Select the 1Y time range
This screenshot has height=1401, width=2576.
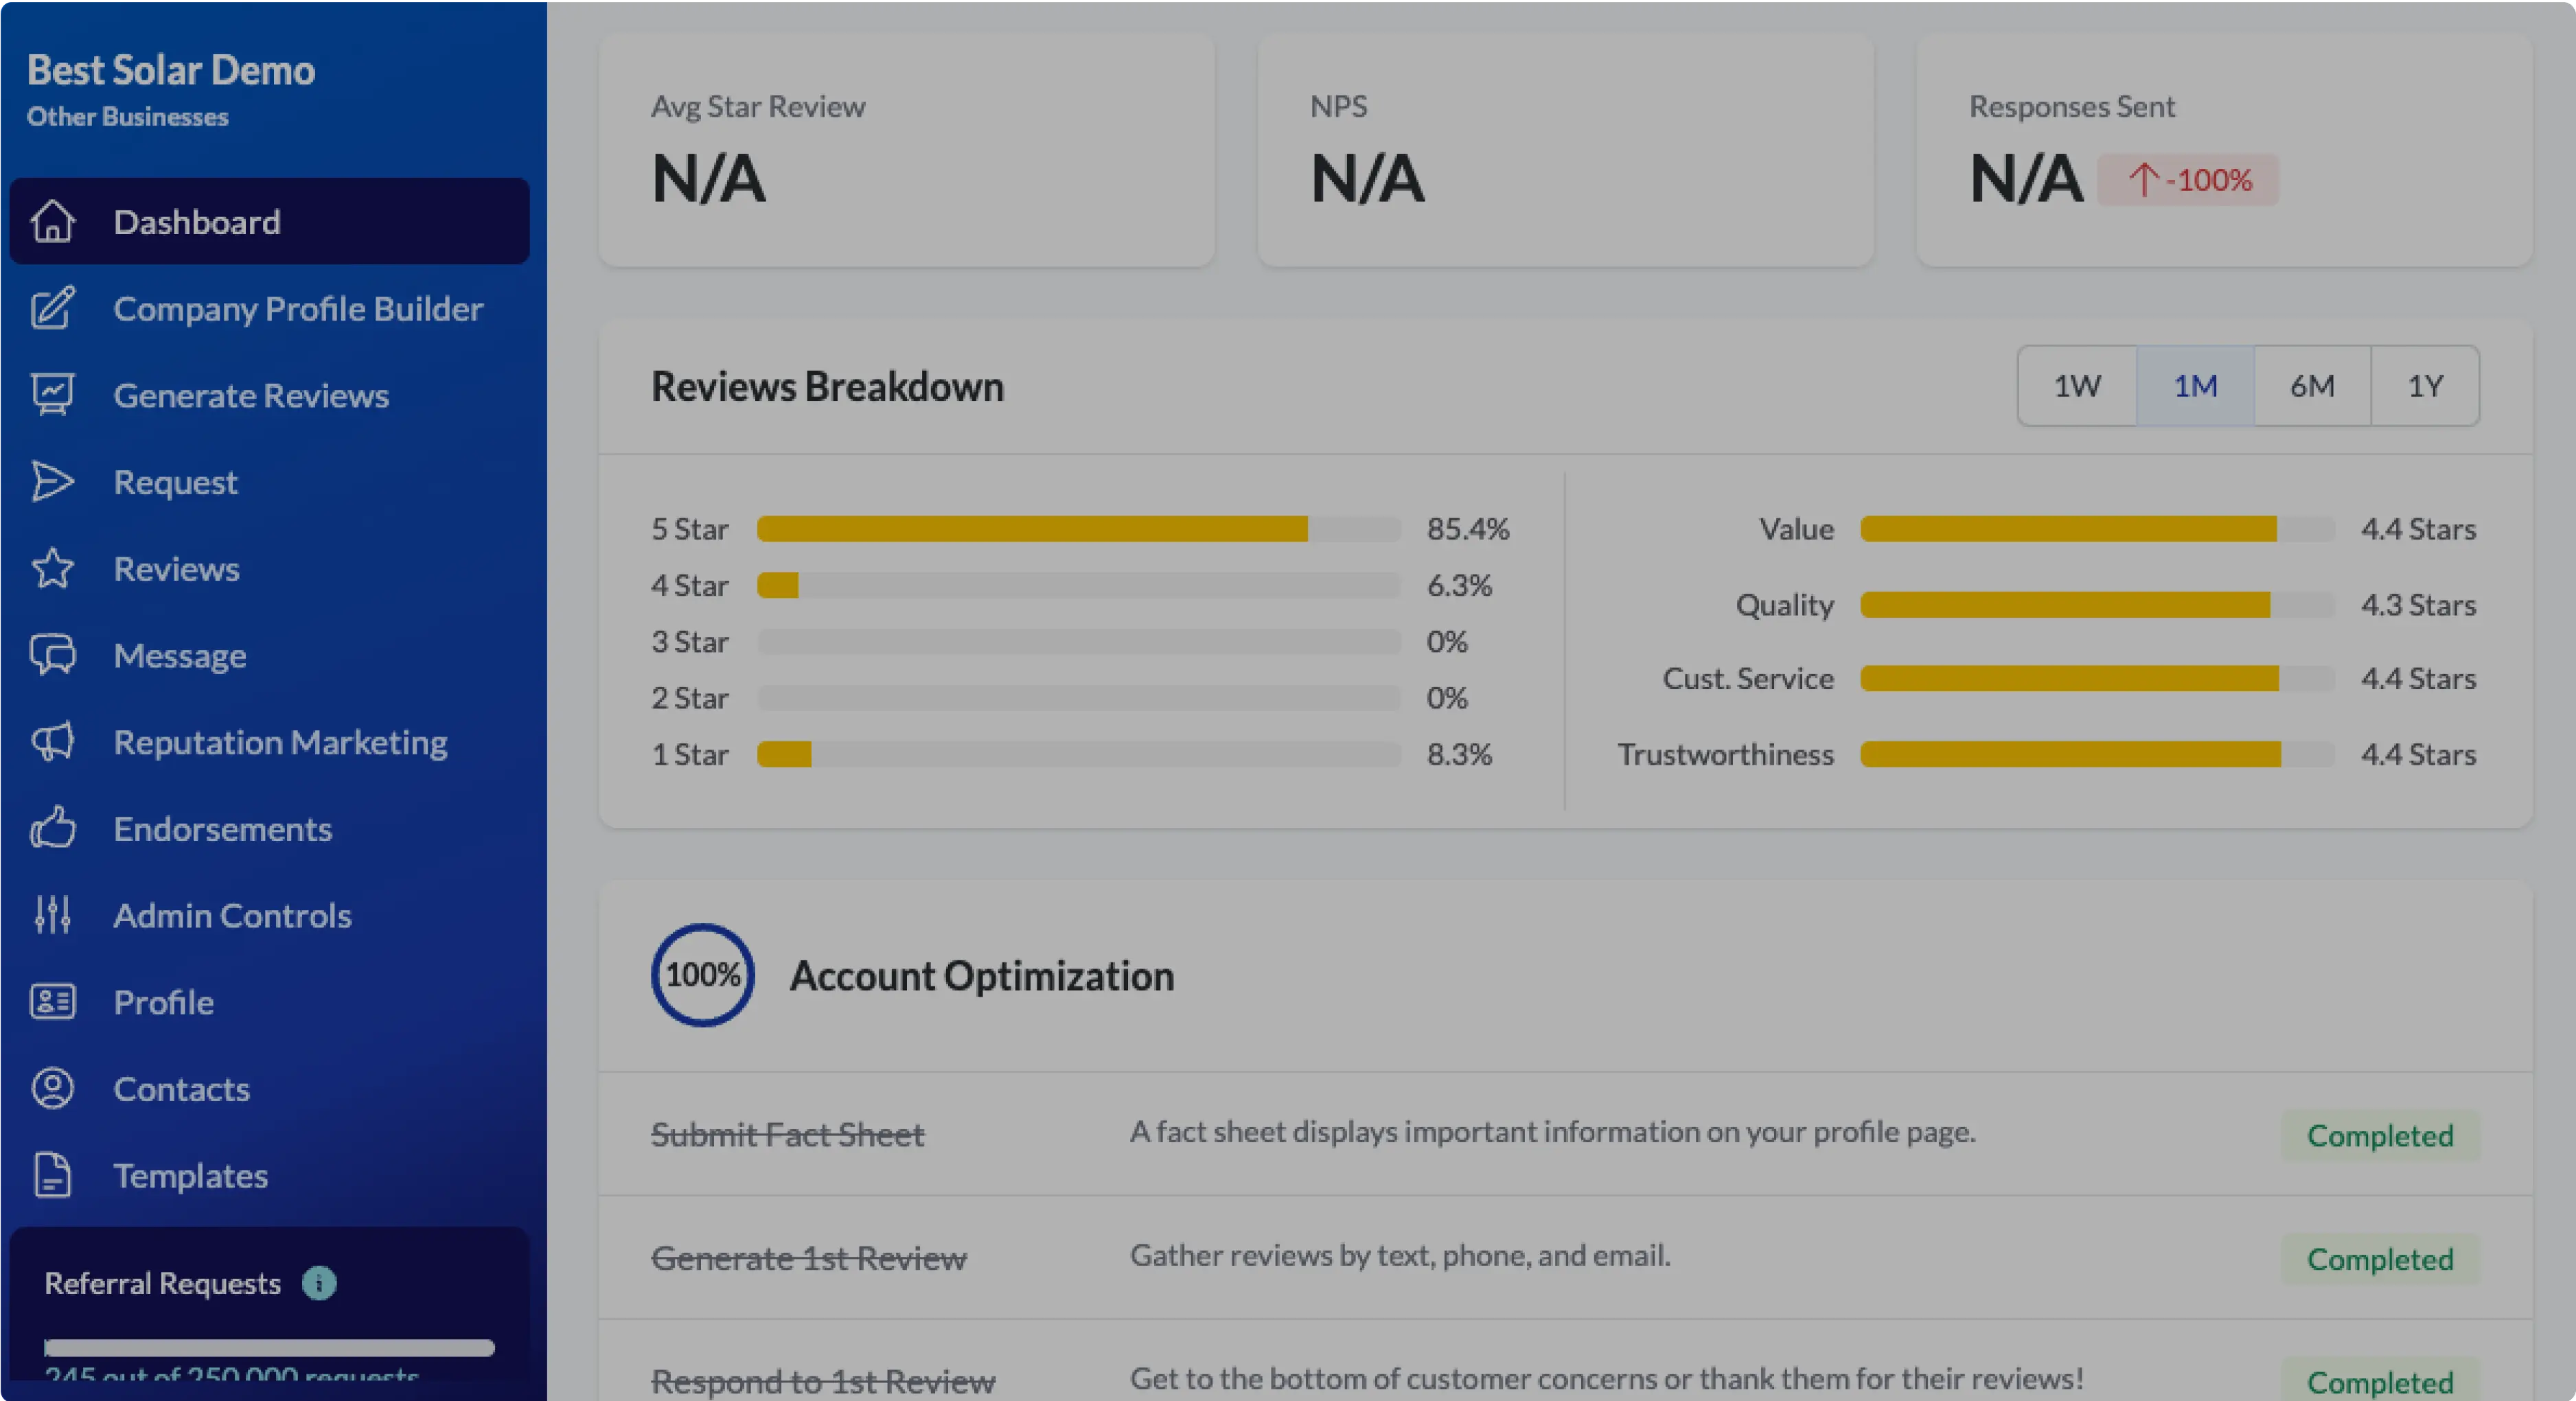2425,386
